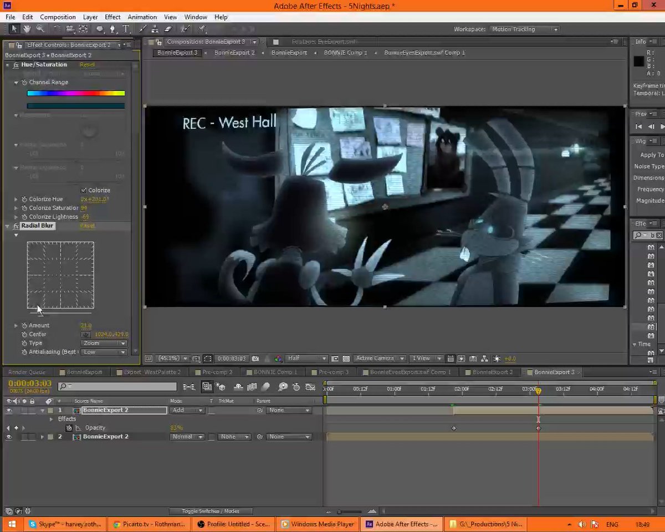Select the Pen tool
Screen dimensions: 665x532
[x=113, y=29]
